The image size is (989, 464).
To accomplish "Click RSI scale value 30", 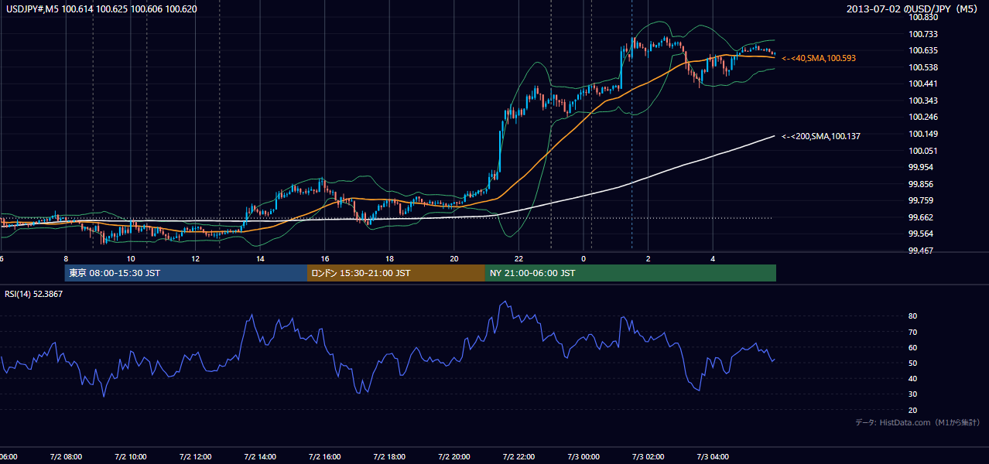I will coord(912,394).
